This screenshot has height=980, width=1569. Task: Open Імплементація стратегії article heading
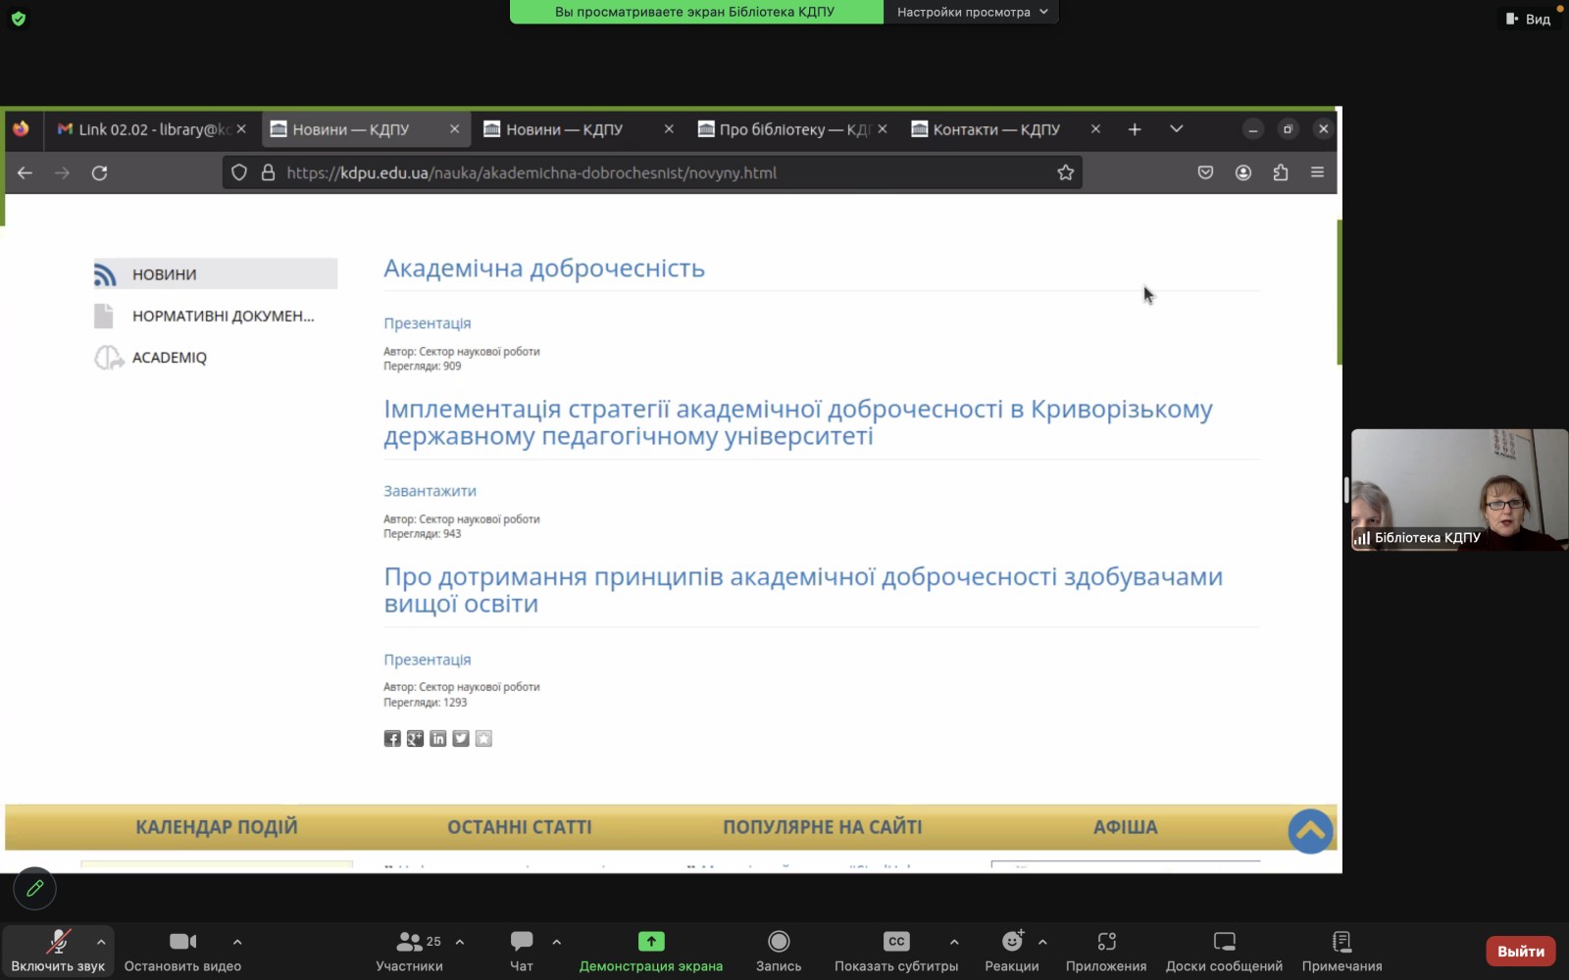tap(798, 422)
